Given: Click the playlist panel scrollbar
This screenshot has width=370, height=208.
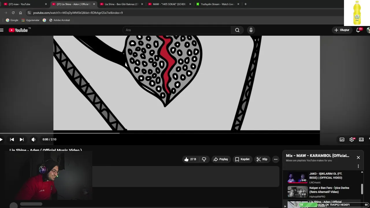Looking at the screenshot, I should tap(362, 189).
